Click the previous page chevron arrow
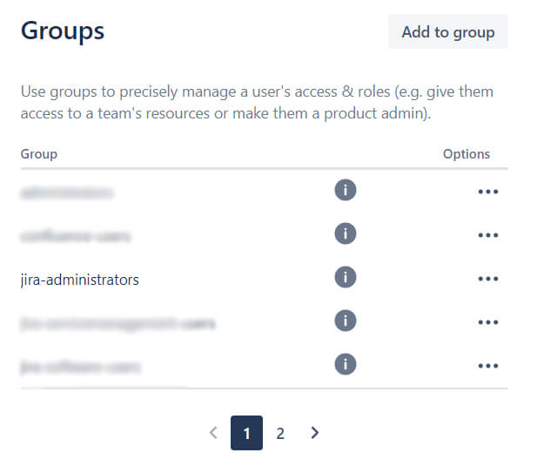The image size is (557, 473). 213,433
